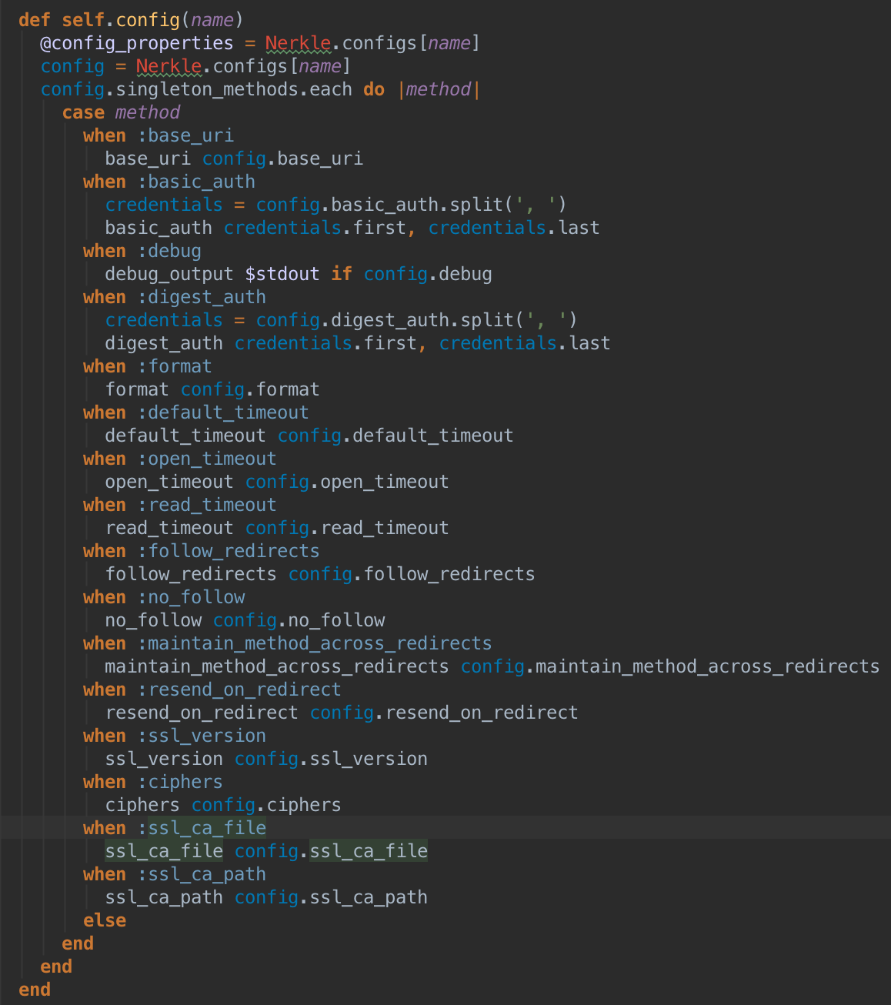This screenshot has width=891, height=1005.
Task: Click 'self' in the method definition
Action: pos(83,20)
